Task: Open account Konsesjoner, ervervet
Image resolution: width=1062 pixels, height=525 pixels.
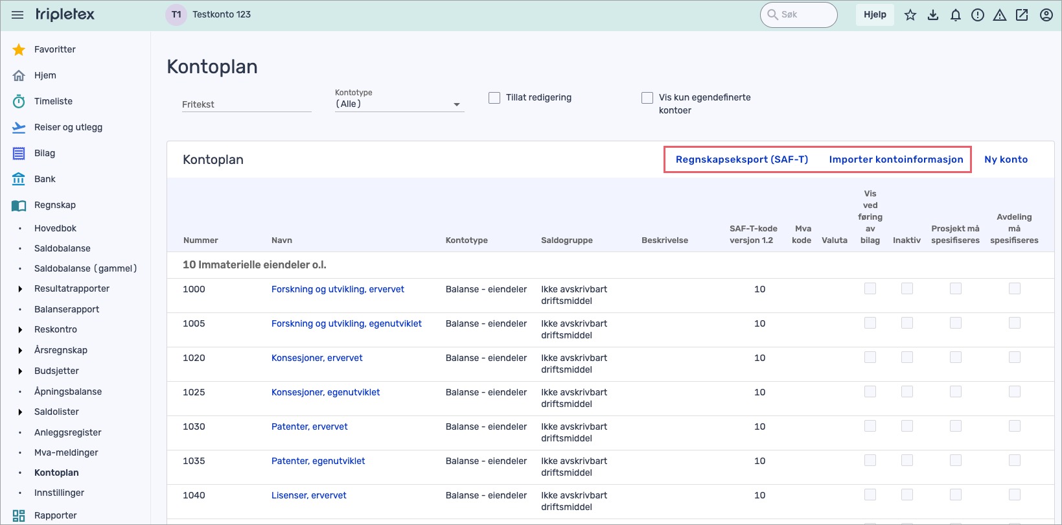Action: [317, 358]
